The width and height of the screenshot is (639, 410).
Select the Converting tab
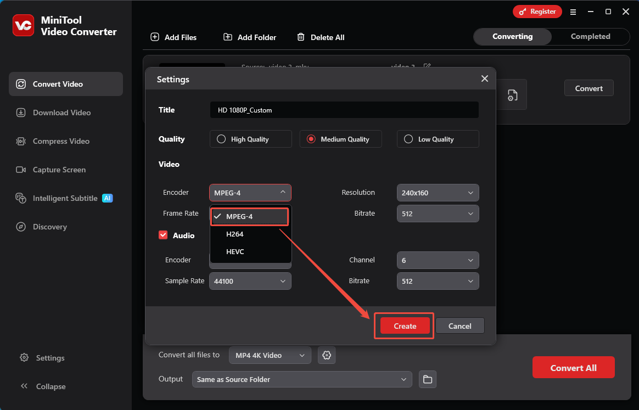pyautogui.click(x=512, y=36)
